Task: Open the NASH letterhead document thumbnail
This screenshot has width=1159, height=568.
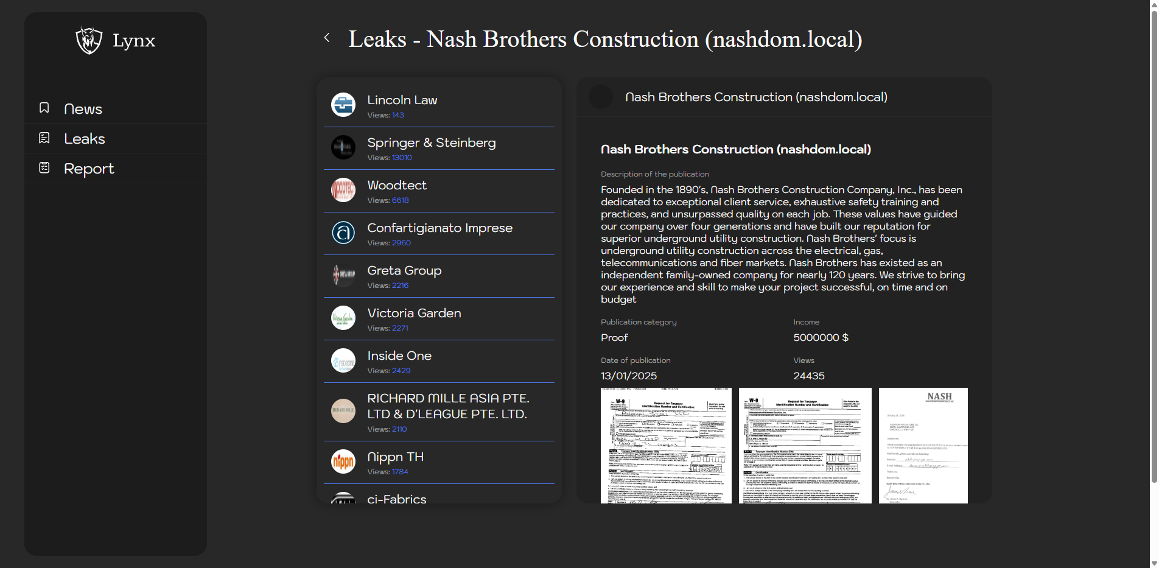Action: click(x=923, y=445)
